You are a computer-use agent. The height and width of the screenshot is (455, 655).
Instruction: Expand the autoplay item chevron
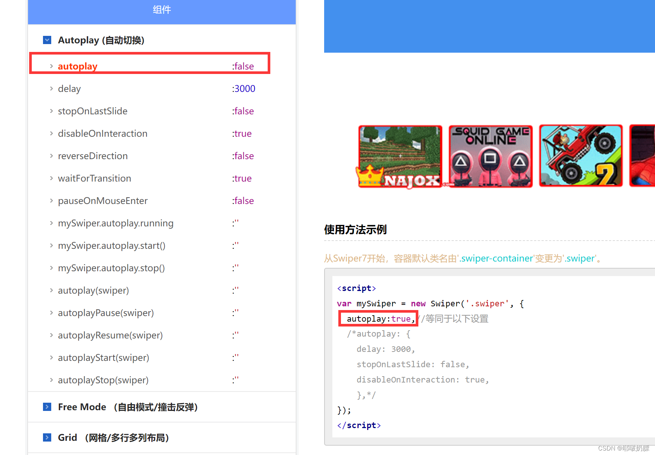tap(52, 66)
